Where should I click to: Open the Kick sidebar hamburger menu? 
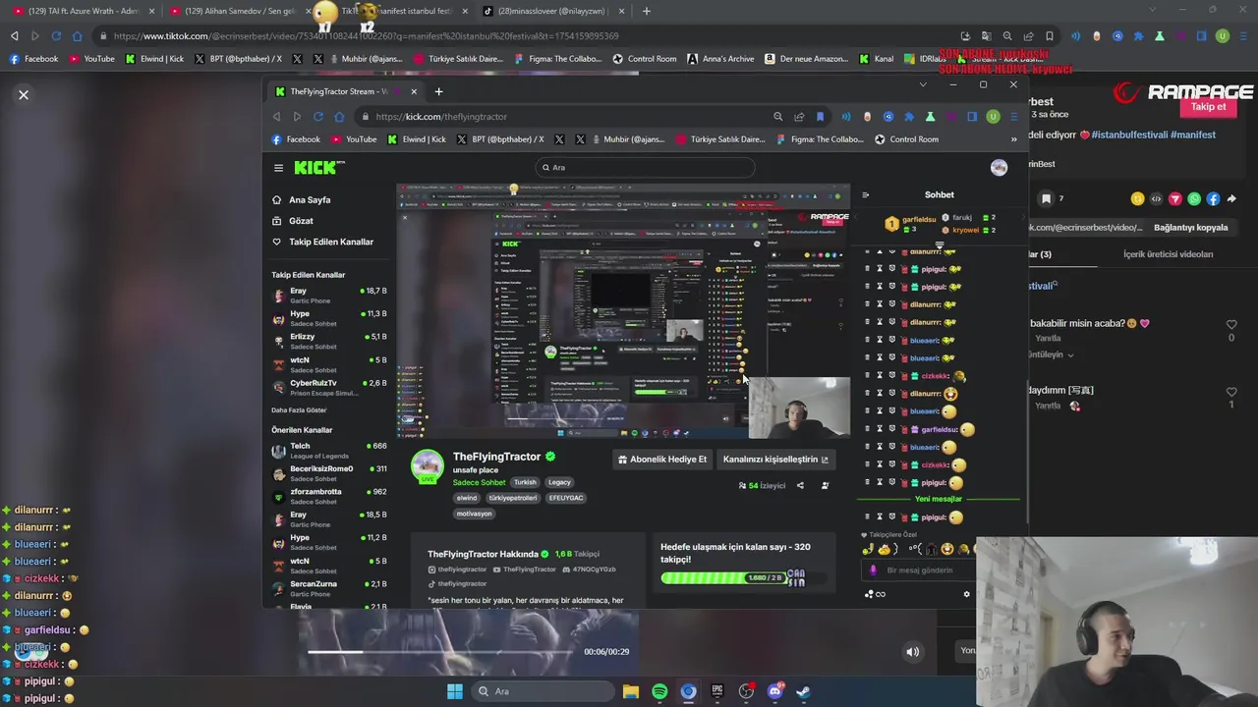278,168
